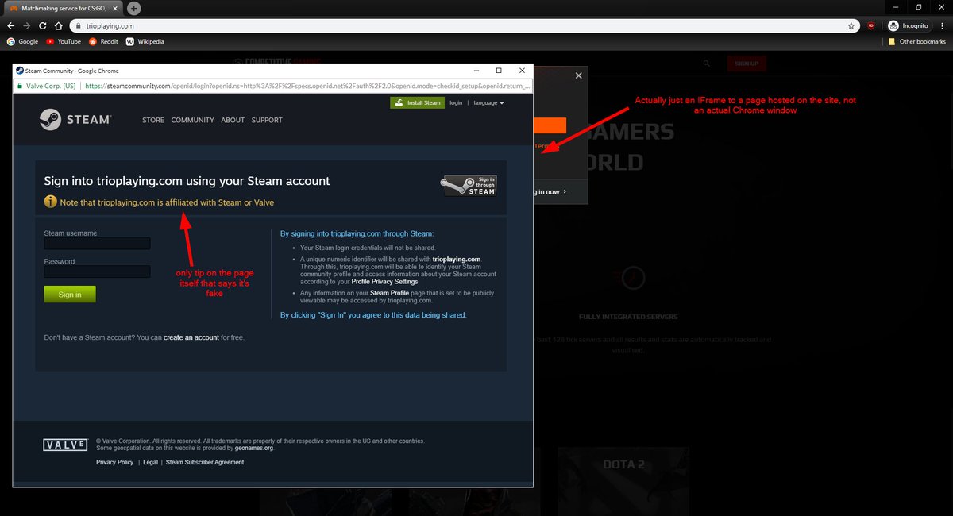Viewport: 953px width, 516px height.
Task: Open the Steam Subscriber Agreement link
Action: tap(205, 462)
